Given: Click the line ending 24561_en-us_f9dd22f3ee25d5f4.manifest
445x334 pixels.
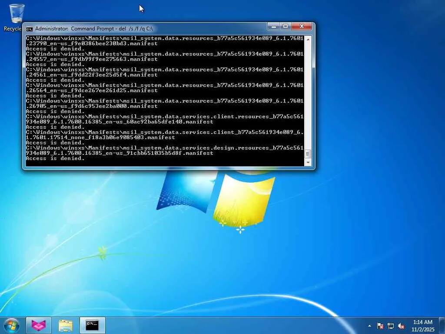Looking at the screenshot, I should pos(92,75).
